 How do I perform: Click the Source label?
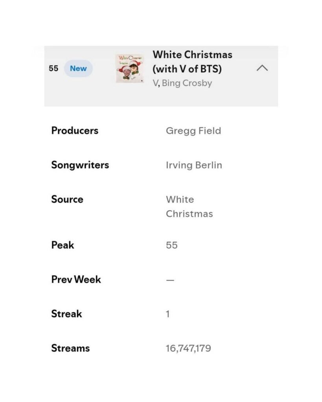pos(67,199)
